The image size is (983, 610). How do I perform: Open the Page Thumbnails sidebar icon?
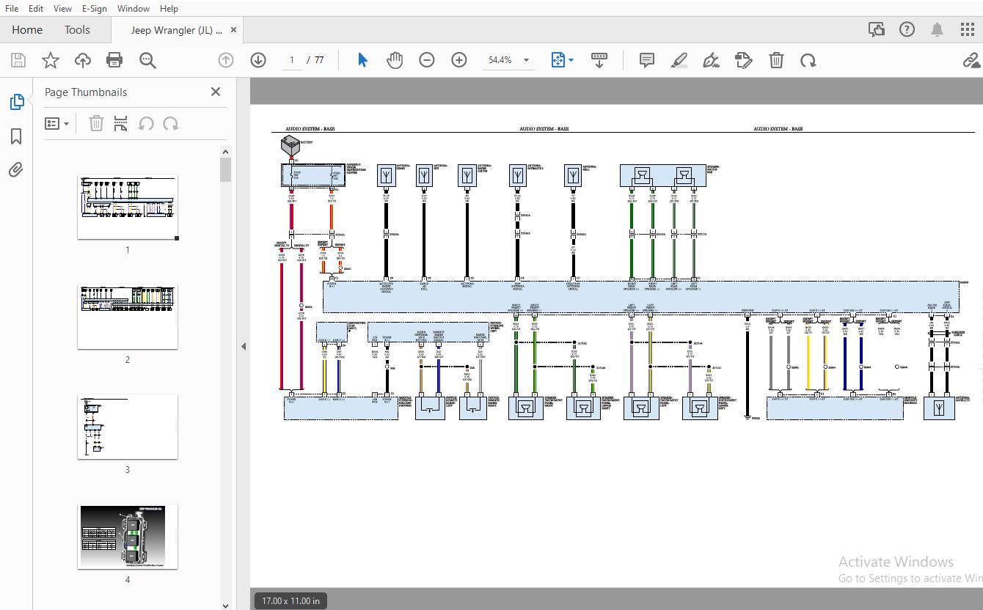coord(16,103)
